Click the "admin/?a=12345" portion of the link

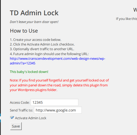point(23,63)
